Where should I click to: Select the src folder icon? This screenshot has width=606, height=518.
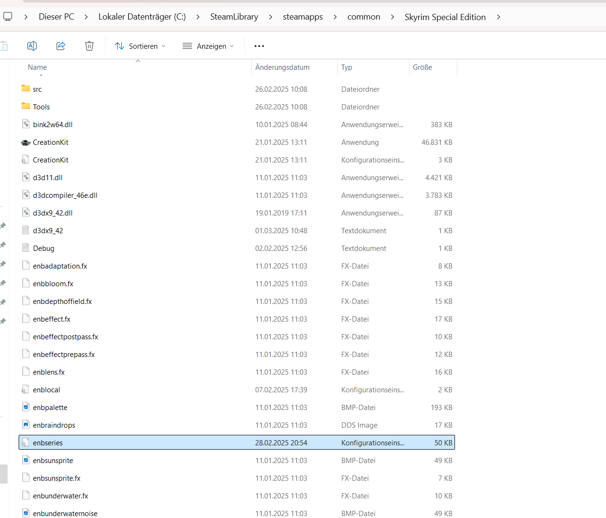point(26,88)
